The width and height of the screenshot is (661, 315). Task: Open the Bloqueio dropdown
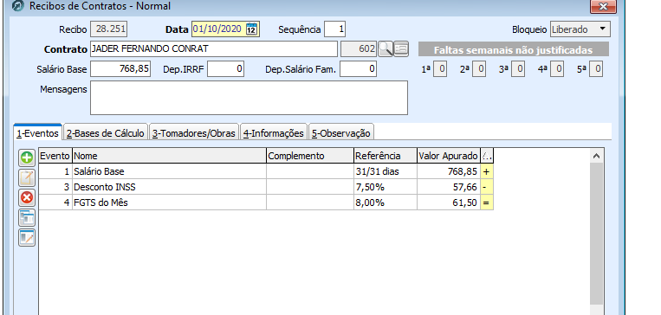(580, 29)
